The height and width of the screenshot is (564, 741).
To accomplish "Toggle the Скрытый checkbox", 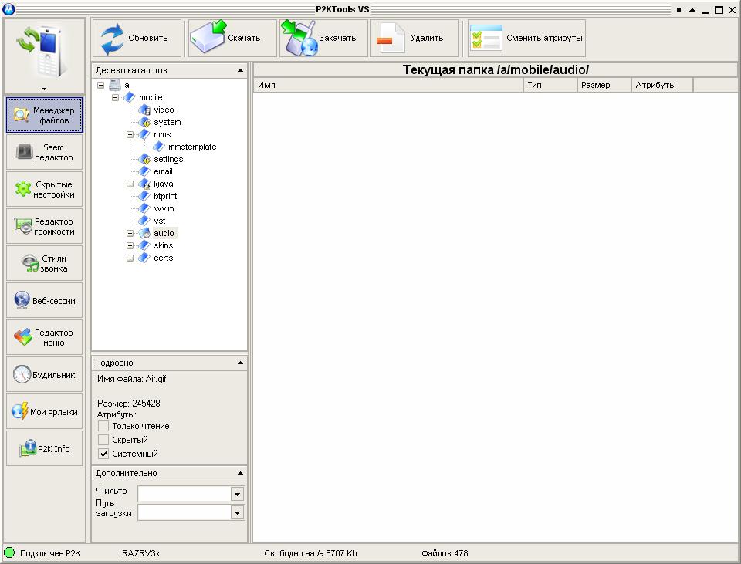I will tap(103, 440).
